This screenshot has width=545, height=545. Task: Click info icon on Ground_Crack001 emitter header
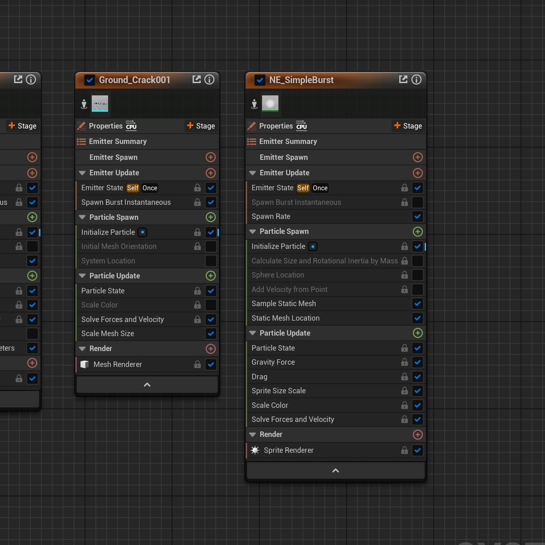[209, 79]
